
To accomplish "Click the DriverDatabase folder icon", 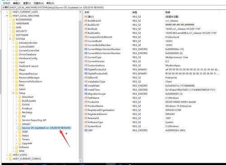I will 17,55.
